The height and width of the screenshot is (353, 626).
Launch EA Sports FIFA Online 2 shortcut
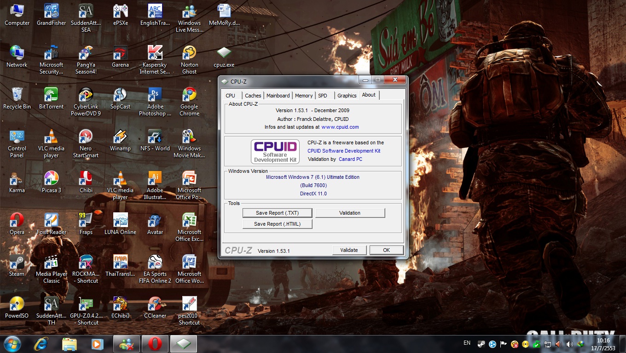[155, 269]
